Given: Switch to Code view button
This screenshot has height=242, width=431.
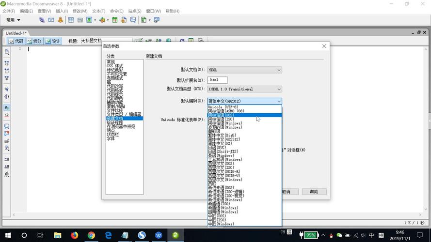Looking at the screenshot, I should point(16,41).
